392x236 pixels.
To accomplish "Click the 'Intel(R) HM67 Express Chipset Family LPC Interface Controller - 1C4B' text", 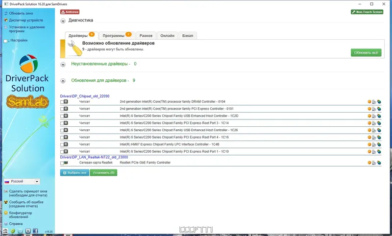I will [x=170, y=144].
